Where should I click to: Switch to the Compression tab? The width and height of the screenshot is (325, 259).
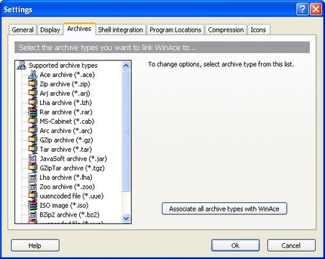pyautogui.click(x=226, y=29)
